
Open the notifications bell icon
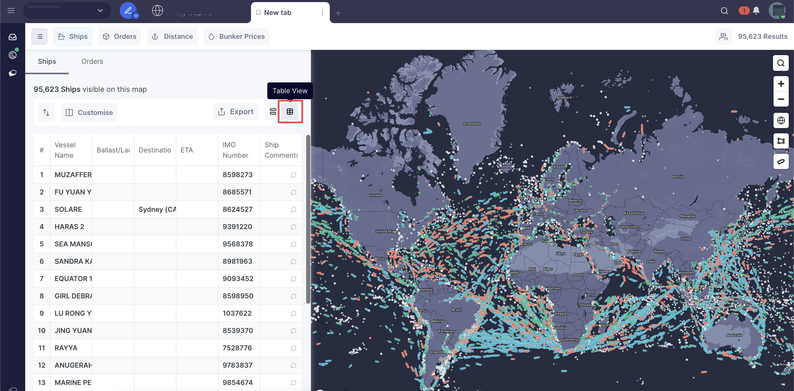[756, 11]
